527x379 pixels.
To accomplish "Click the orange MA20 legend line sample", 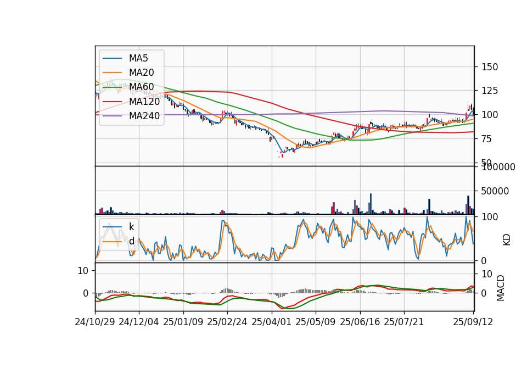I will [x=112, y=73].
